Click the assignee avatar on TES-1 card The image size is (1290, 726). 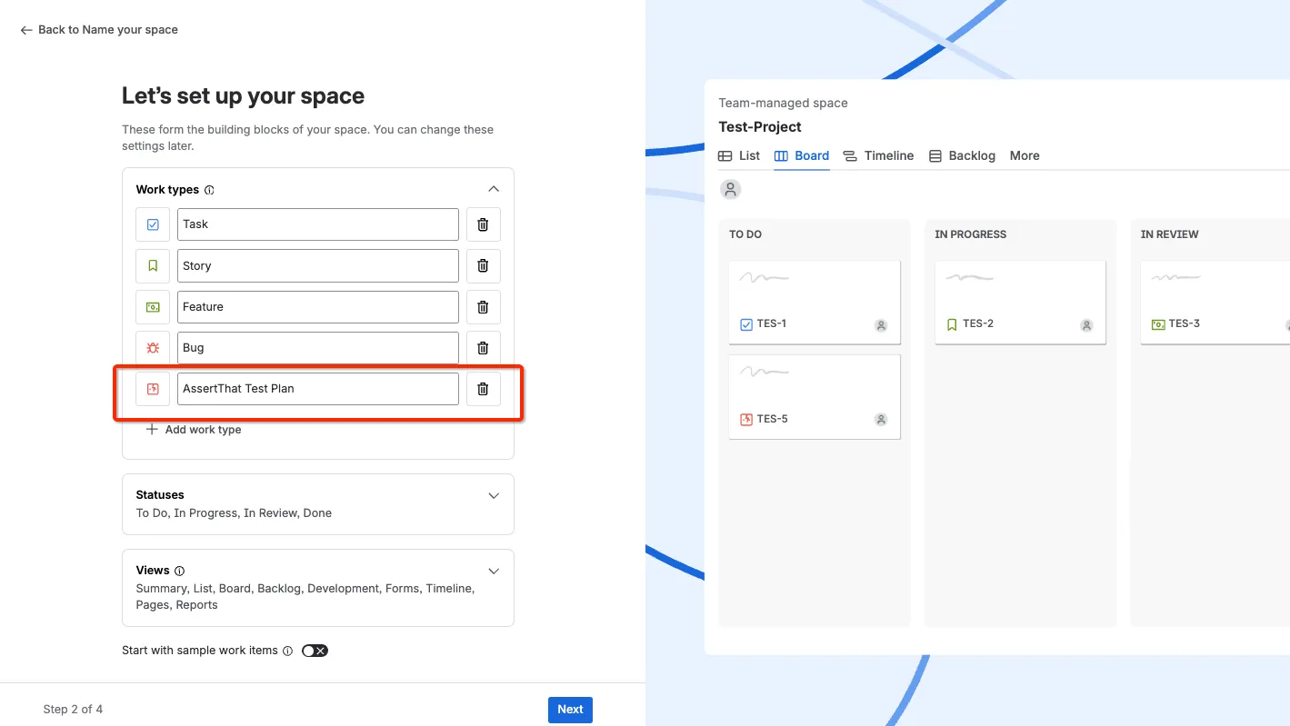point(881,325)
